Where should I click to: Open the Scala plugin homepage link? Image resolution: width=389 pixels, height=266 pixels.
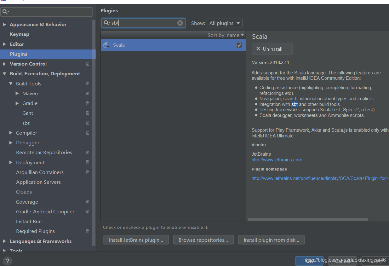coord(320,178)
